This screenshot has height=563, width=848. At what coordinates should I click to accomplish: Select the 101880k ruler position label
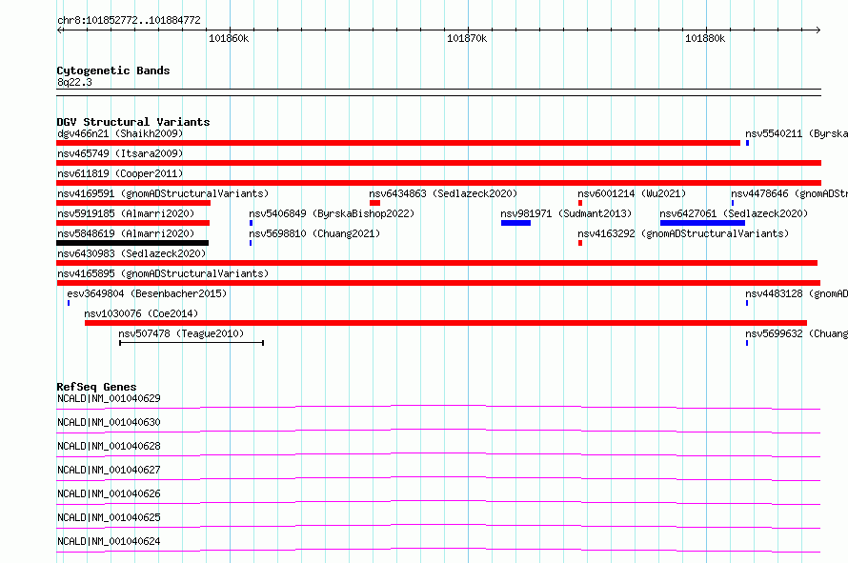click(x=705, y=38)
